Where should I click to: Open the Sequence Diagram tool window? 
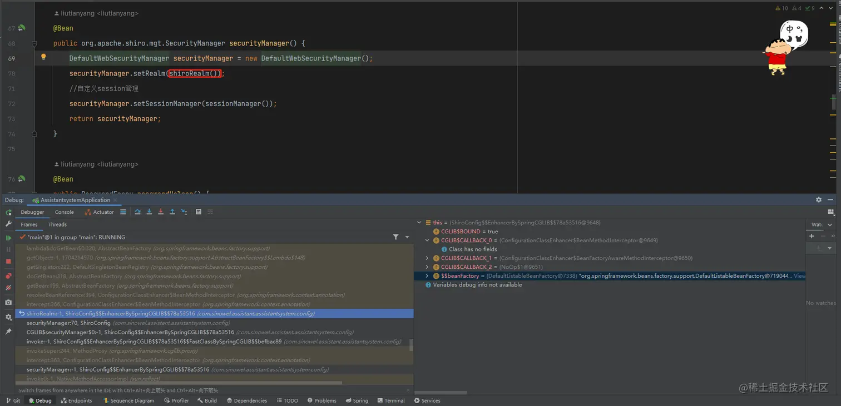(128, 400)
